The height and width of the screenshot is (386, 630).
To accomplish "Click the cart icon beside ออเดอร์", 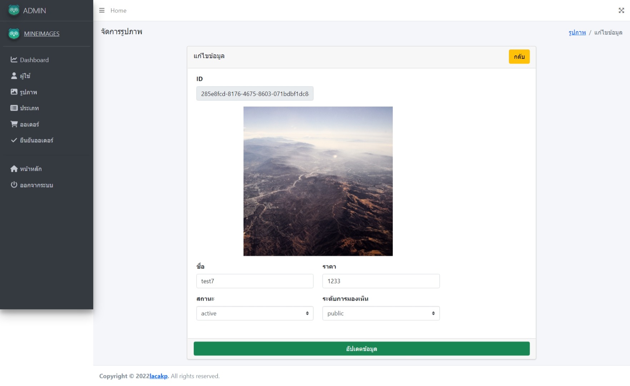I will pyautogui.click(x=14, y=124).
